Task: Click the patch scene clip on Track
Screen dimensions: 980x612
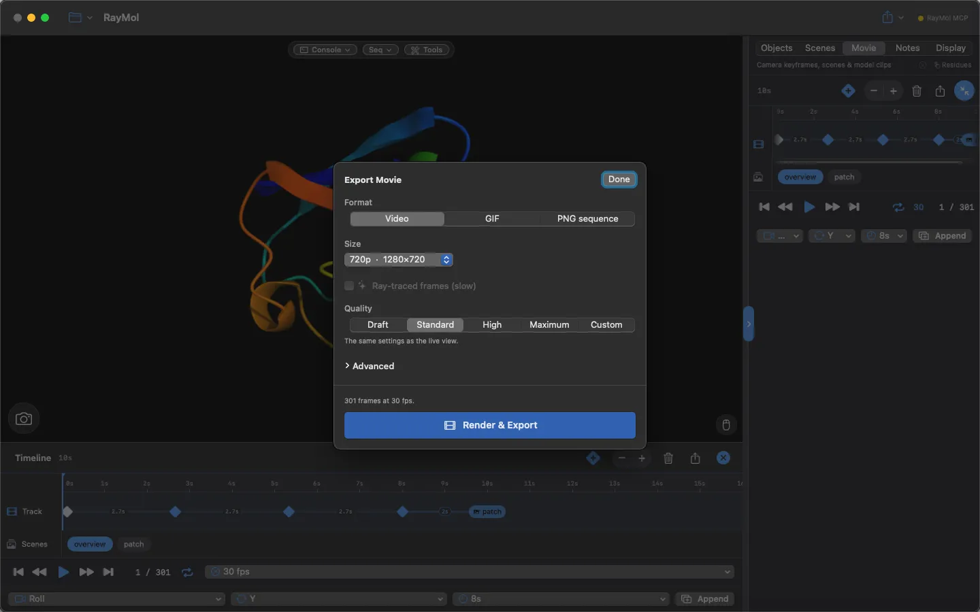Action: point(487,512)
